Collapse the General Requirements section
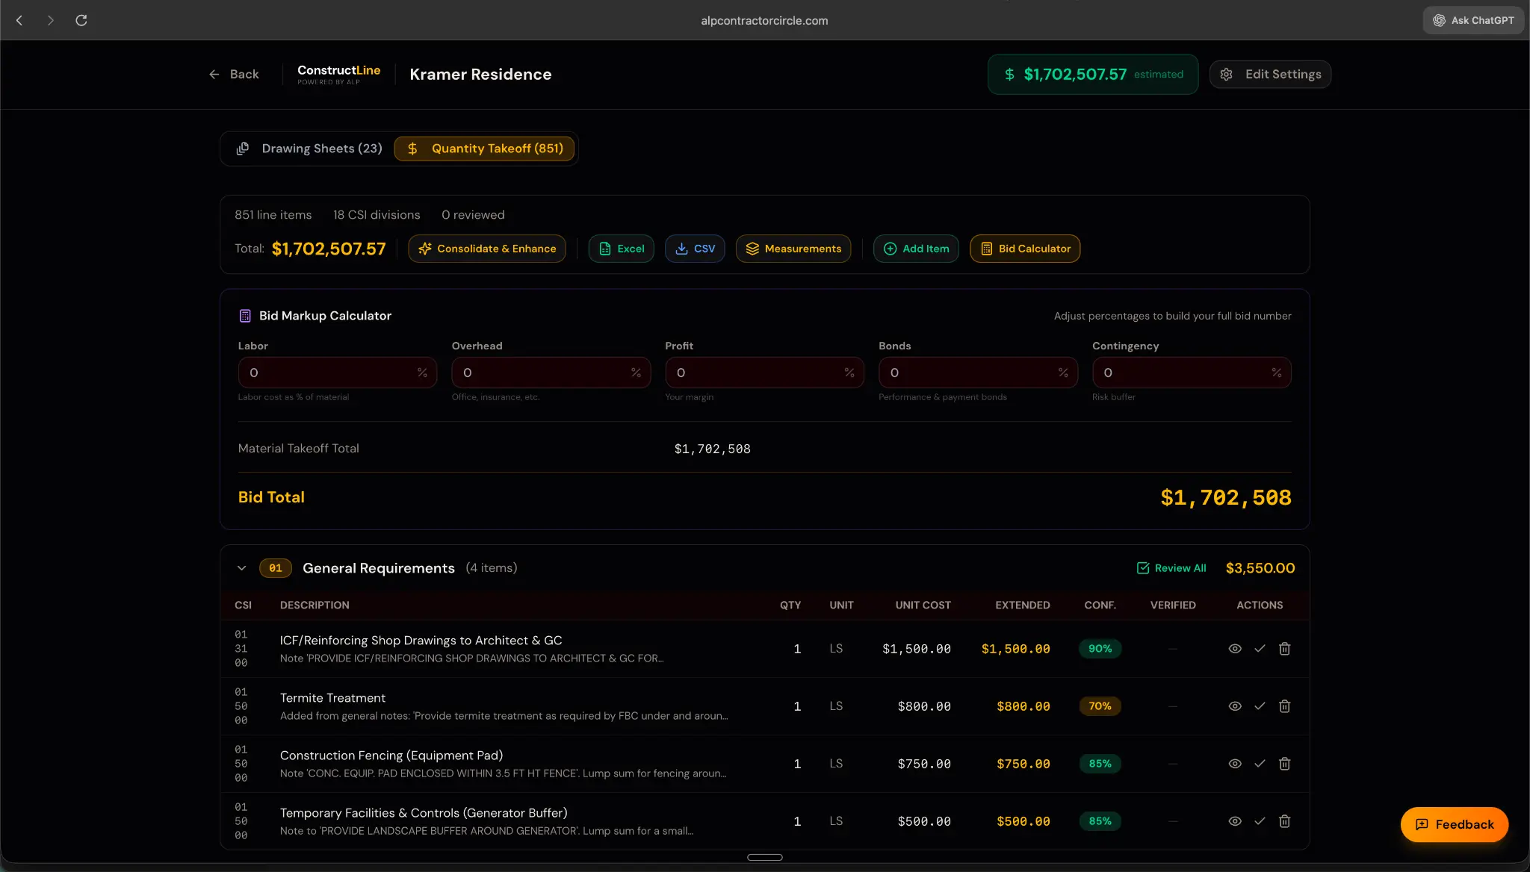1530x872 pixels. point(241,568)
